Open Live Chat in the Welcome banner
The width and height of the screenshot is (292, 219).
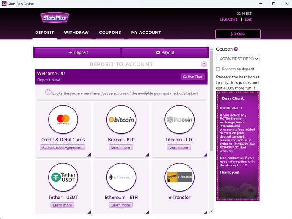click(192, 77)
